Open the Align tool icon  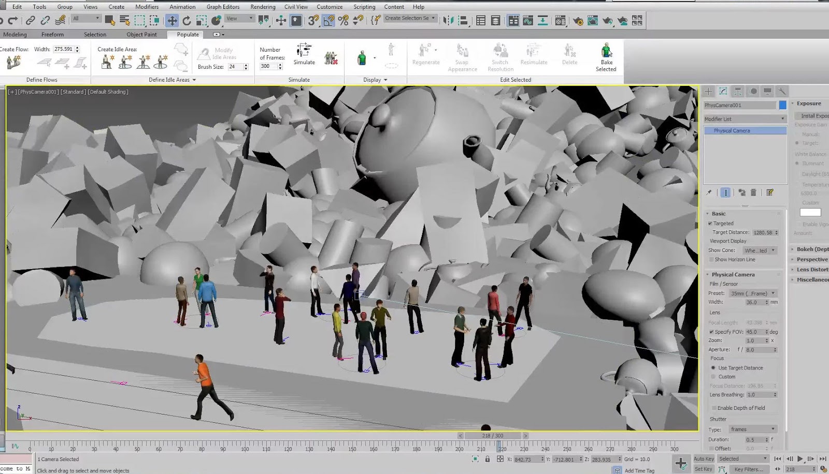[463, 20]
